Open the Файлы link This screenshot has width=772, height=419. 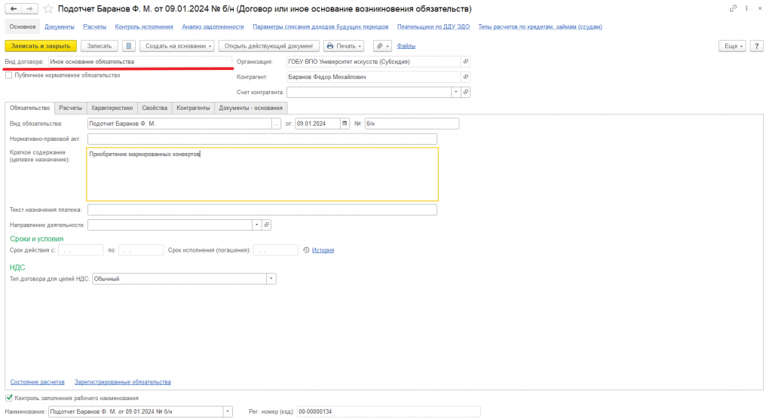406,46
